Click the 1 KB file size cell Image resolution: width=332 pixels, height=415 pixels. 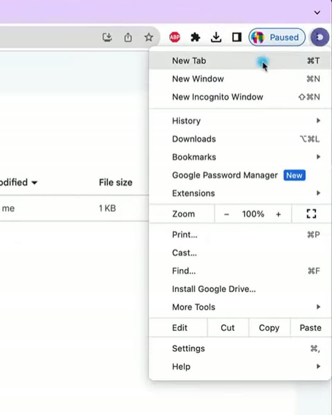point(107,208)
